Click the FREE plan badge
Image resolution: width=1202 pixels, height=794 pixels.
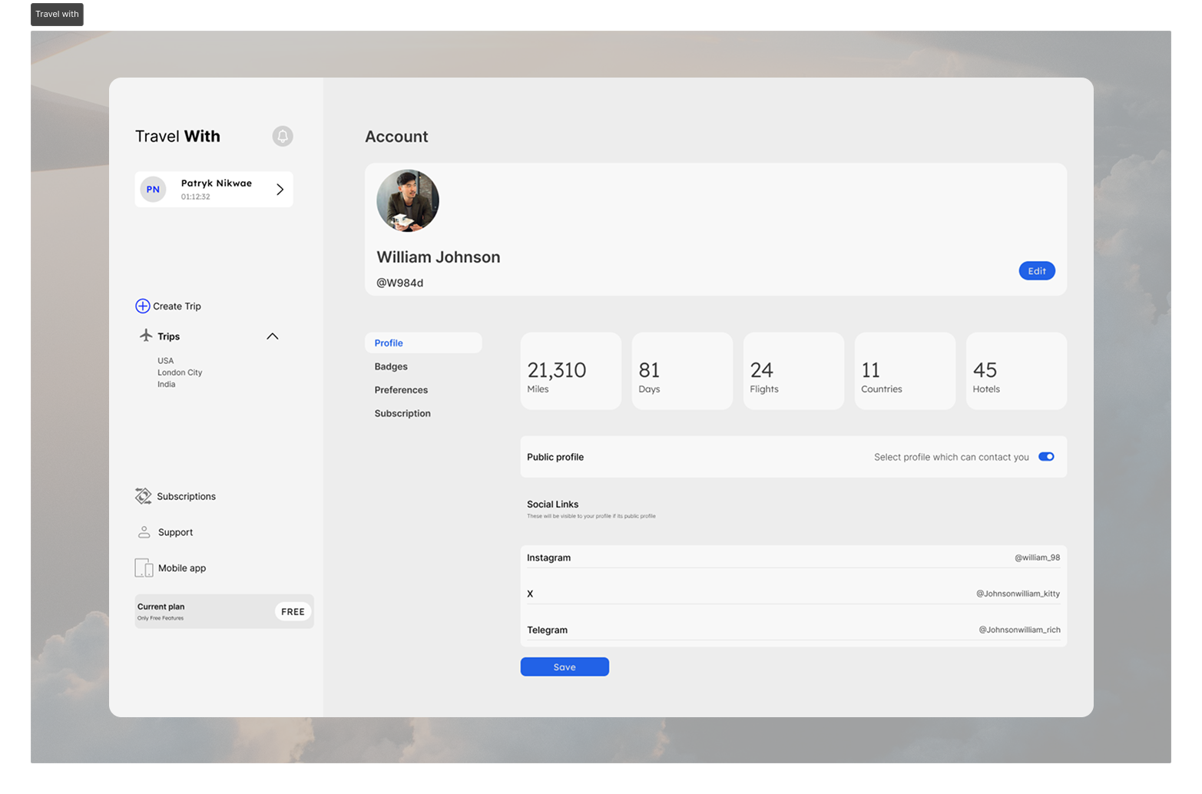coord(293,612)
